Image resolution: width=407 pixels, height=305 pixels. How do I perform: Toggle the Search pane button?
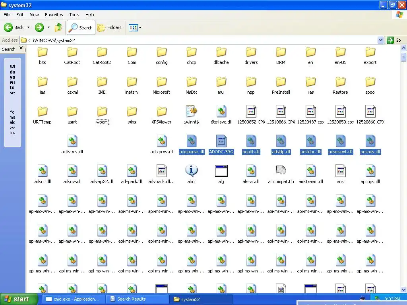(x=81, y=27)
